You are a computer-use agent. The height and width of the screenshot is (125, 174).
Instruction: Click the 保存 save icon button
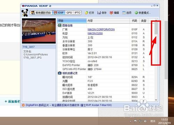102,13
